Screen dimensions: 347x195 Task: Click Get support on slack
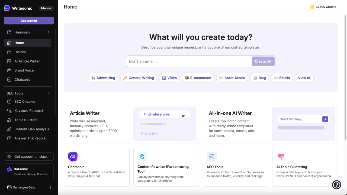click(29, 157)
